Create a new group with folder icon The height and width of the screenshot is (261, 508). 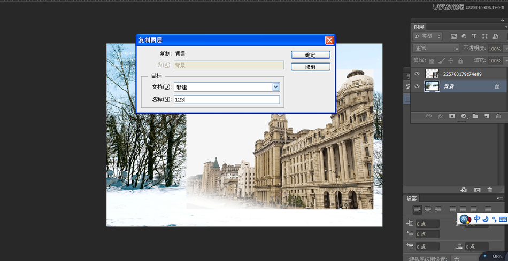tap(475, 116)
